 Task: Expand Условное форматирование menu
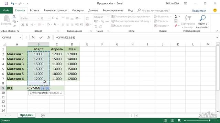pos(131,17)
